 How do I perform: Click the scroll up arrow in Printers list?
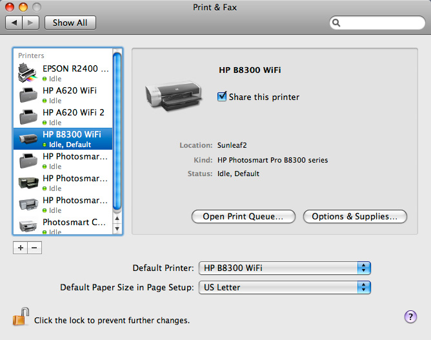click(x=117, y=218)
